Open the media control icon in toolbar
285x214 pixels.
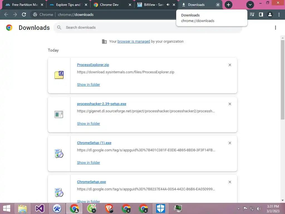pyautogui.click(x=252, y=14)
